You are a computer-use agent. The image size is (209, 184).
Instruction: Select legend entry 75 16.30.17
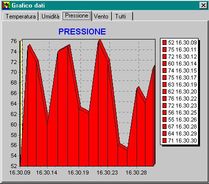pos(179,77)
